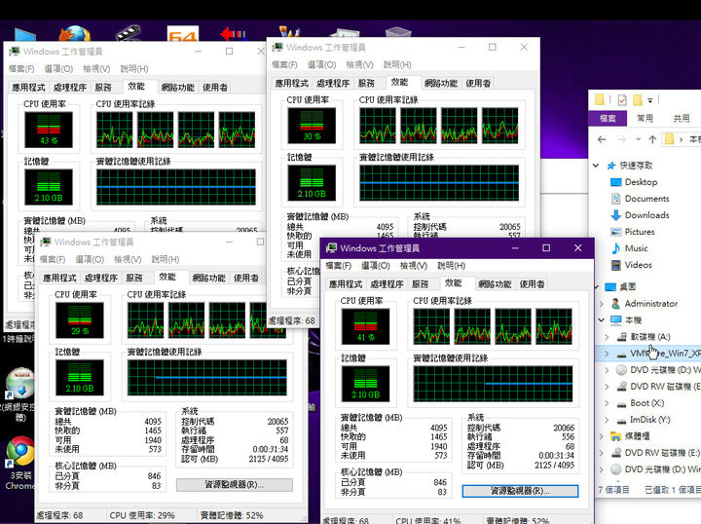The height and width of the screenshot is (524, 701).
Task: Click 資源監視器(R) button in front Task Manager
Action: tap(520, 491)
